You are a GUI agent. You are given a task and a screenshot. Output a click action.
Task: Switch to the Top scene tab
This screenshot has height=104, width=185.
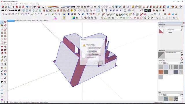click(41, 21)
